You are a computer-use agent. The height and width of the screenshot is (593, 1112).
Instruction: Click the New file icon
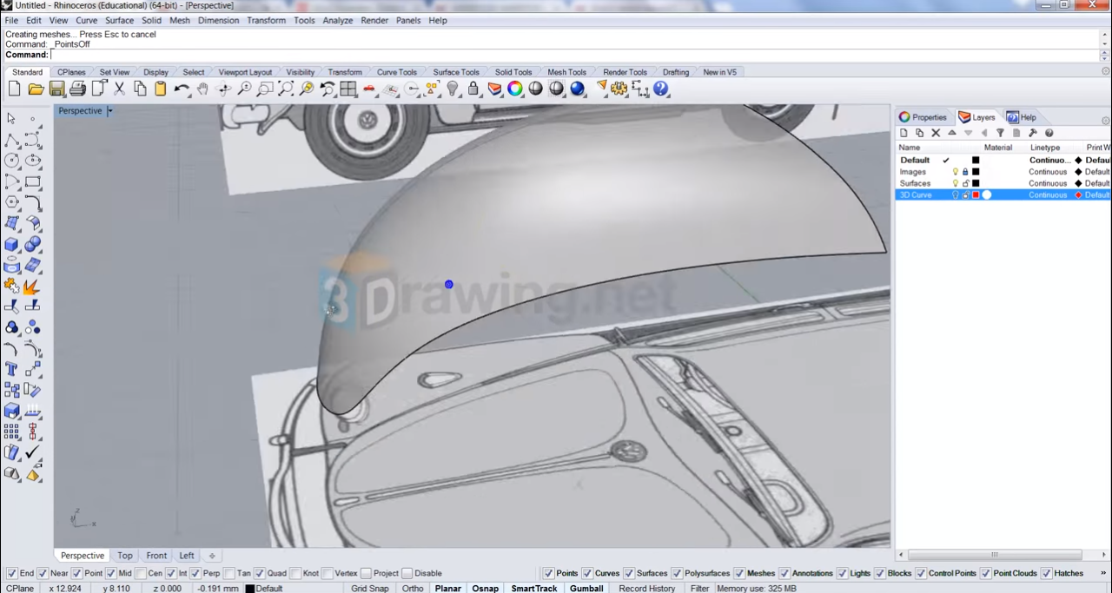click(15, 89)
